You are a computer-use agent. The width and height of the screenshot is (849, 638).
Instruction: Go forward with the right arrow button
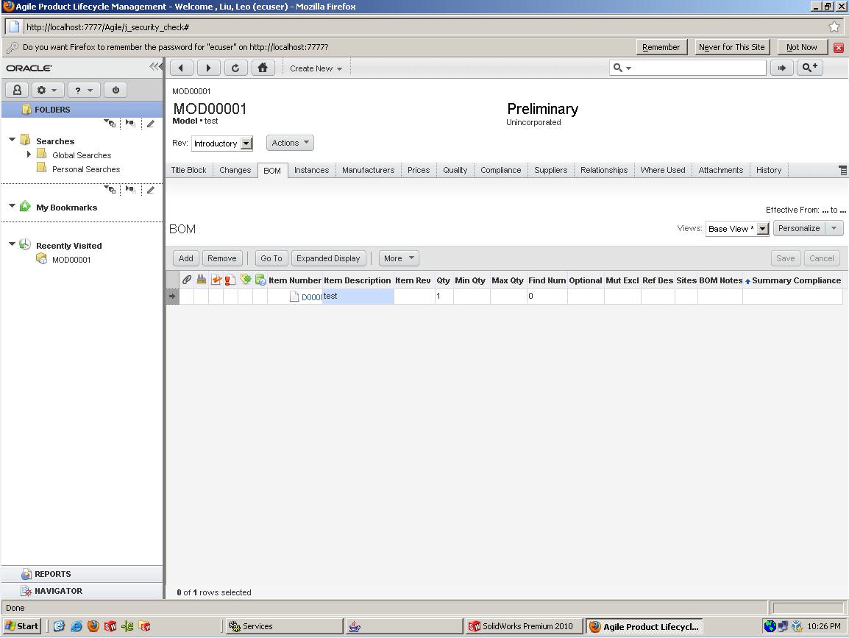208,68
